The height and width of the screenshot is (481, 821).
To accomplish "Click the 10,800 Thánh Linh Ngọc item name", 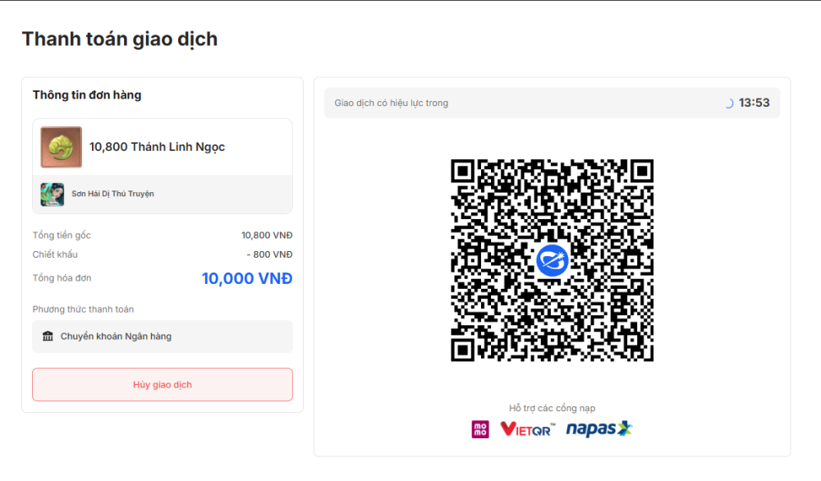I will click(x=157, y=148).
